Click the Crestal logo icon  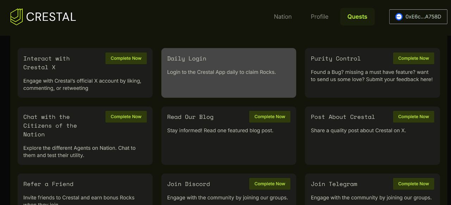[17, 17]
